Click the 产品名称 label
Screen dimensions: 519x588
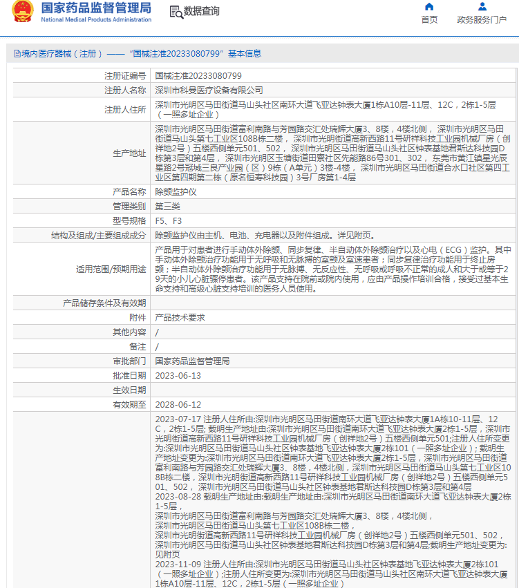pos(129,192)
